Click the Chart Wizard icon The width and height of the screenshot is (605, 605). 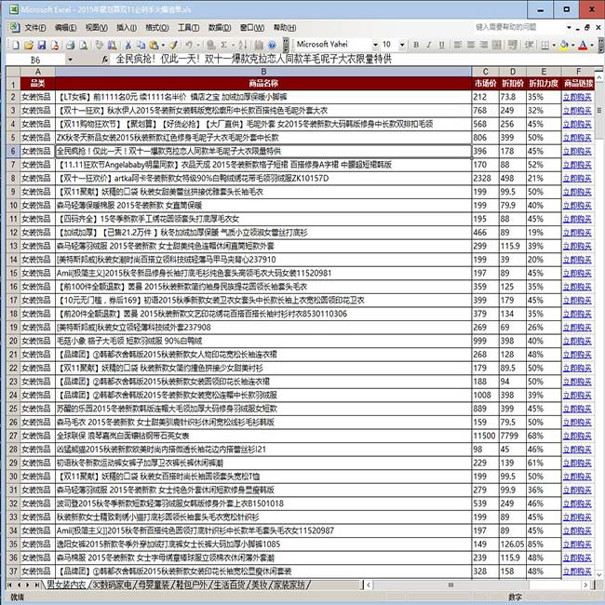(x=259, y=46)
